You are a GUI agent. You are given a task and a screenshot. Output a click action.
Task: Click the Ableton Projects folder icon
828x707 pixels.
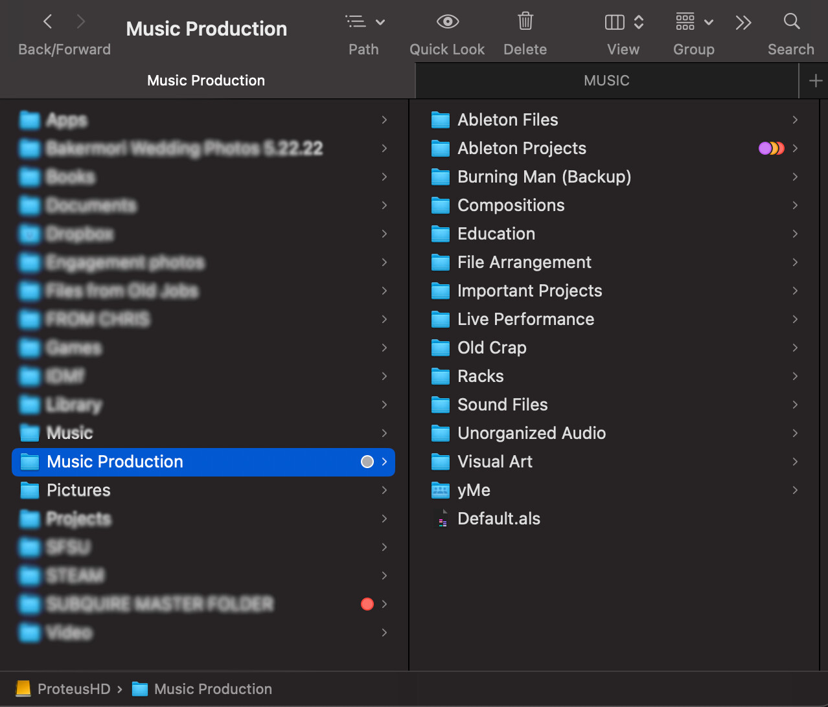441,148
